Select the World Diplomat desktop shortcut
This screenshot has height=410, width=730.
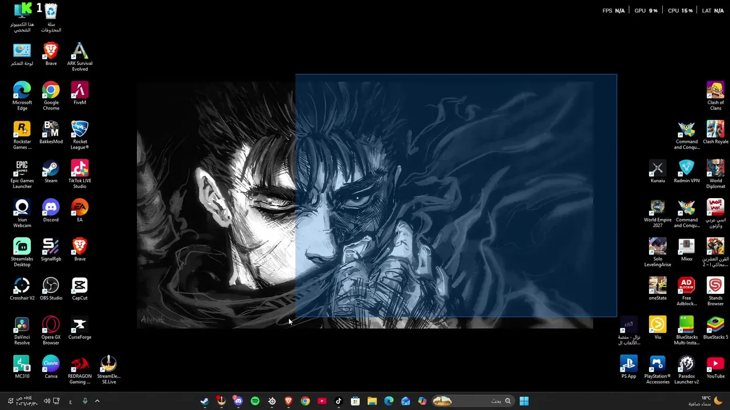click(715, 174)
